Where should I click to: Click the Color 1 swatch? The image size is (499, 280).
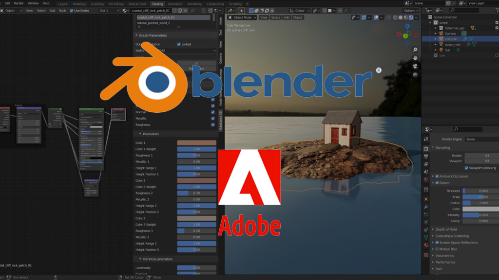[x=196, y=143]
